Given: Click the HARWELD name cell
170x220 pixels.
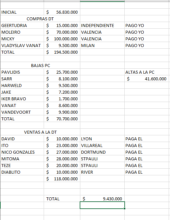Looking at the screenshot, I should 22,85.
